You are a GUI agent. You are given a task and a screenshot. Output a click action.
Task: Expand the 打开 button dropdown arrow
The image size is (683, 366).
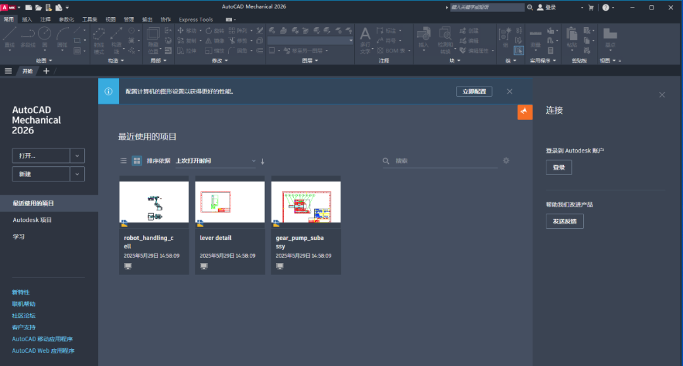click(77, 156)
